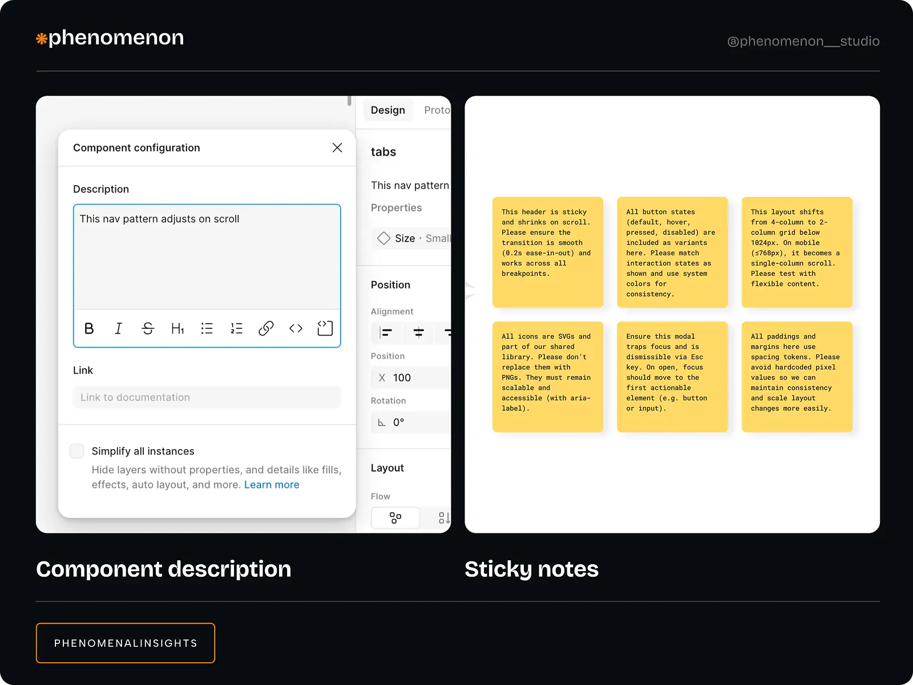This screenshot has width=913, height=685.
Task: Enable Simplify all instances checkbox
Action: tap(77, 451)
